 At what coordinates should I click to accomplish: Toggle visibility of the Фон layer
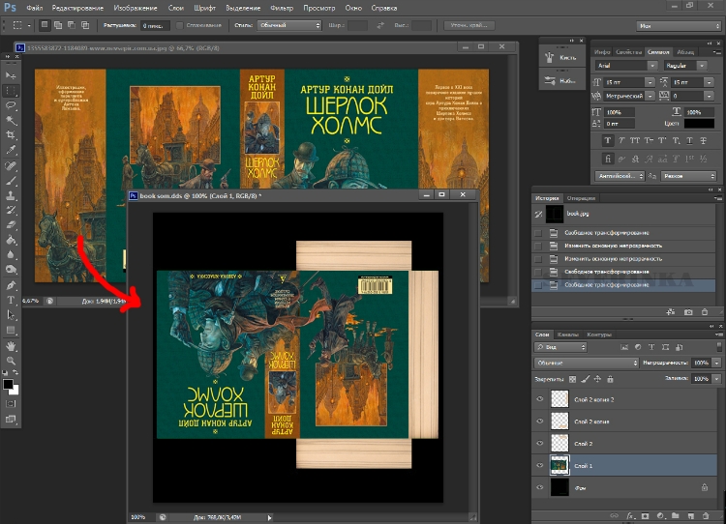[x=540, y=489]
